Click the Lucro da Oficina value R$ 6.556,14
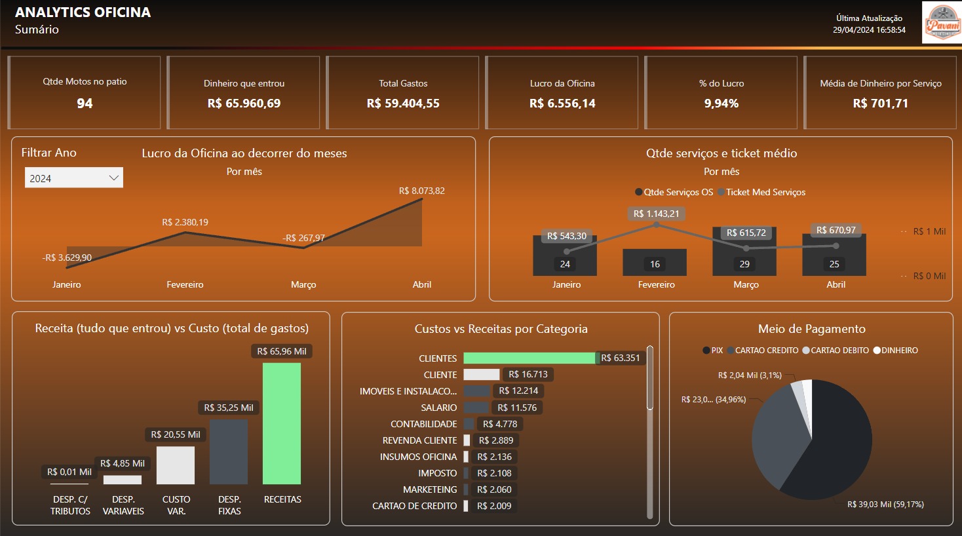The image size is (962, 536). click(x=562, y=104)
